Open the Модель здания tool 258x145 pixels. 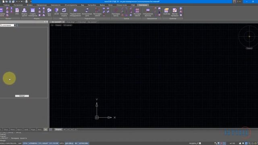click(x=24, y=12)
